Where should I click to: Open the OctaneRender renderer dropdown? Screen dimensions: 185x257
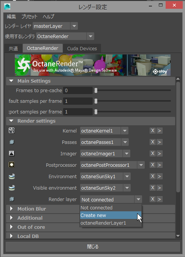90,36
